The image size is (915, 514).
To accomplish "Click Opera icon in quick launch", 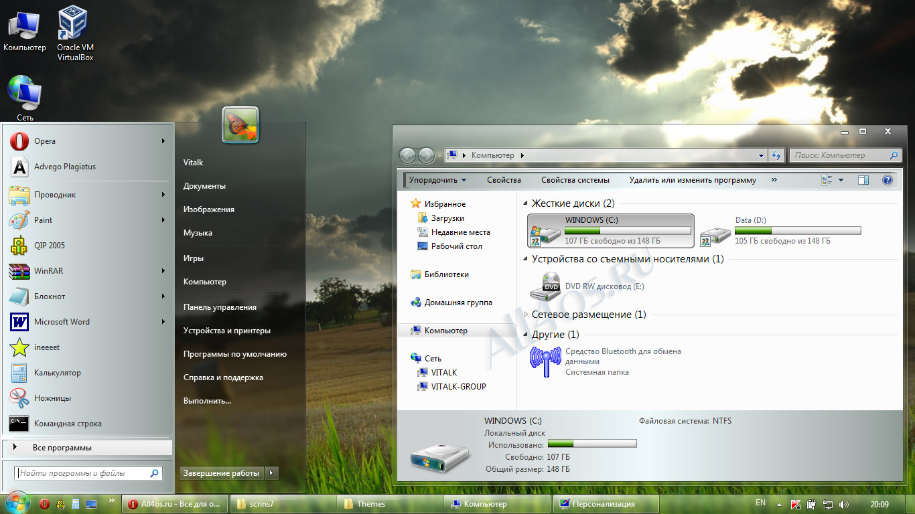I will [x=44, y=504].
